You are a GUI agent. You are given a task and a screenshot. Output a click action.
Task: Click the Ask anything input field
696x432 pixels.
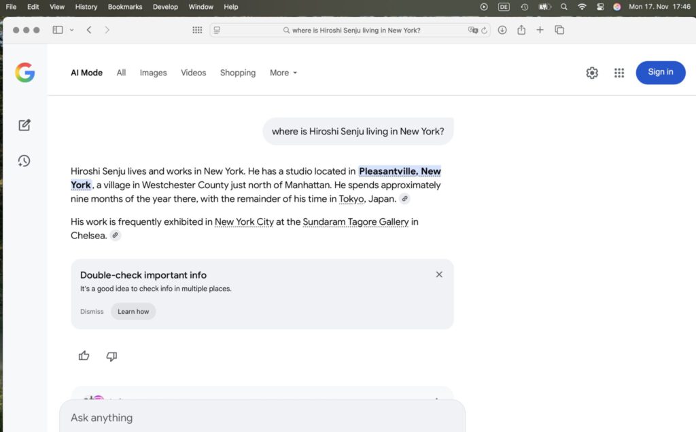tap(262, 418)
